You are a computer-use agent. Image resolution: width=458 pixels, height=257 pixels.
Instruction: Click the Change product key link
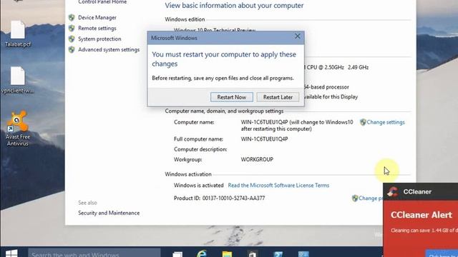[x=371, y=198]
